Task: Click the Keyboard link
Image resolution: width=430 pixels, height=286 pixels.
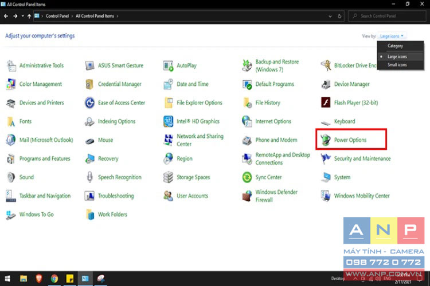Action: (x=345, y=121)
